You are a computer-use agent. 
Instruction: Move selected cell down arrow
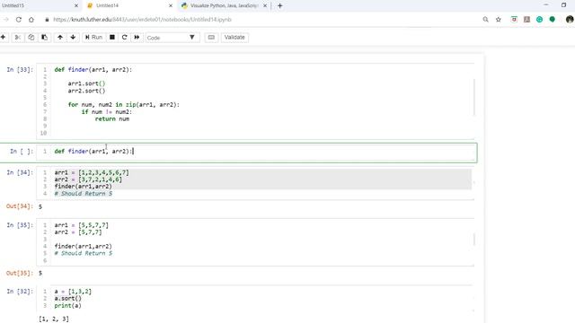pos(73,38)
